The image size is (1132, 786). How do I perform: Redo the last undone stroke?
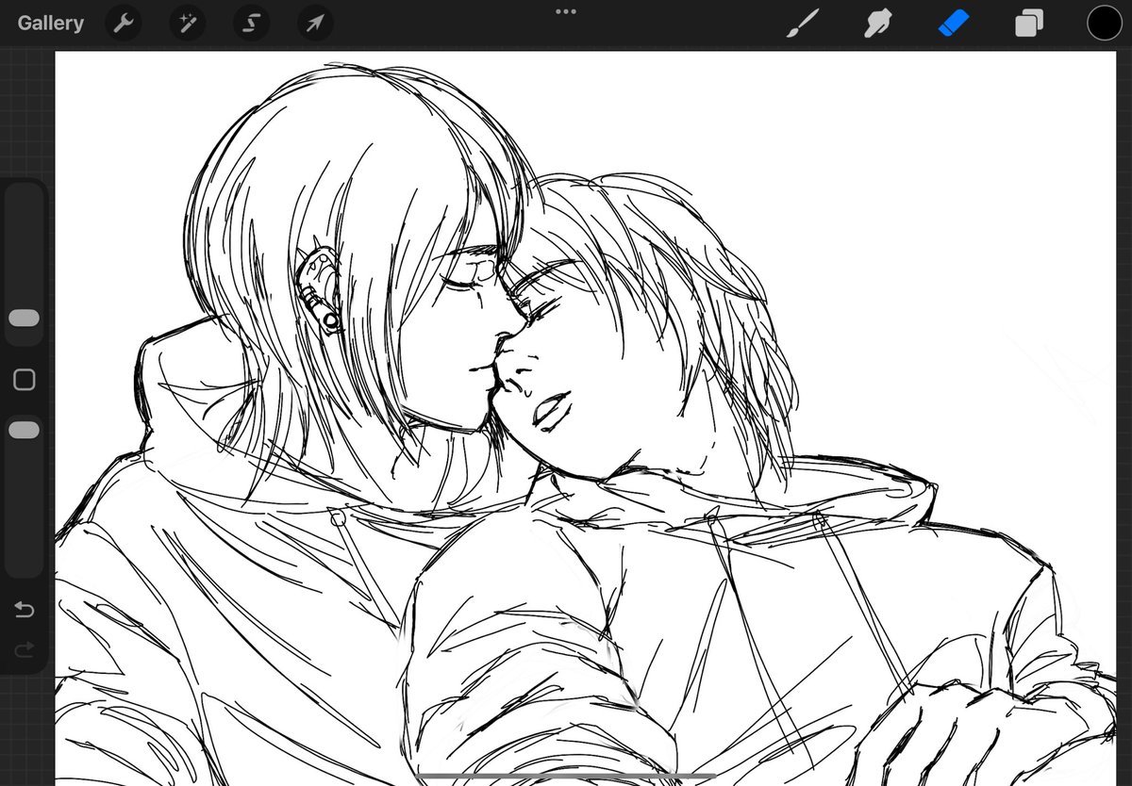tap(25, 648)
